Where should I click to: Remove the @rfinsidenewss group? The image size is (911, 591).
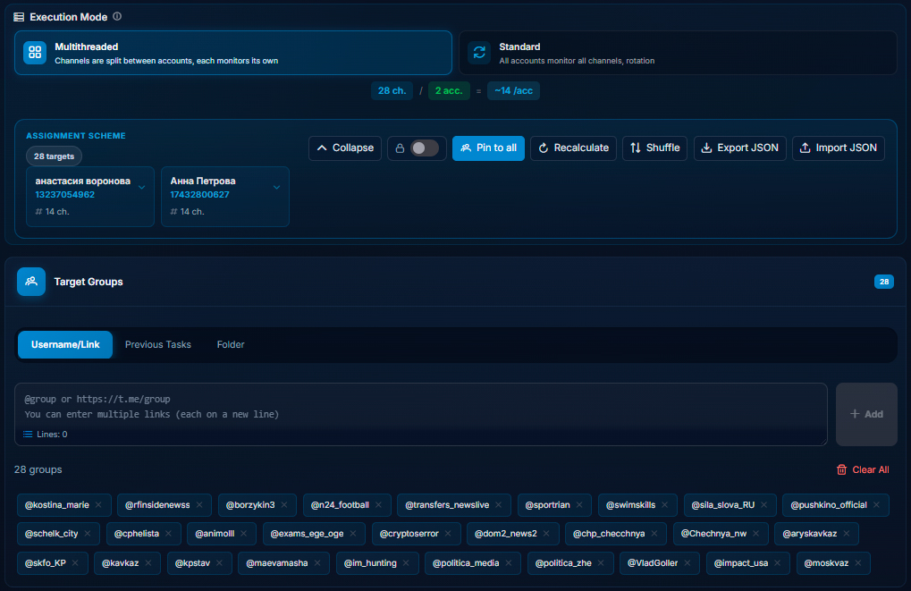click(199, 505)
